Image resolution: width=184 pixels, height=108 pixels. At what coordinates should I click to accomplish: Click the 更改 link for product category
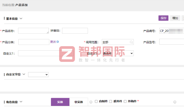53,42
